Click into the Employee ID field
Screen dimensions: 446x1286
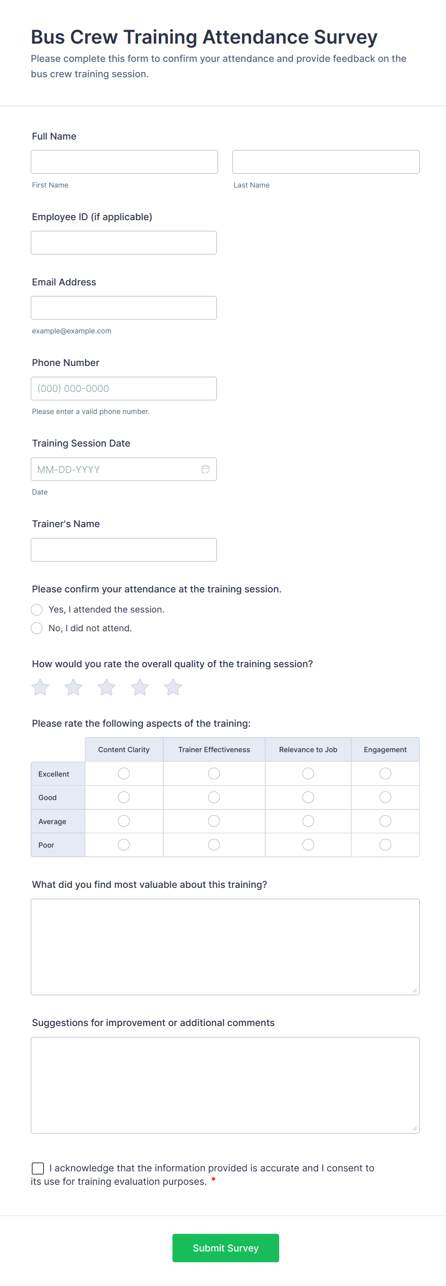[124, 243]
